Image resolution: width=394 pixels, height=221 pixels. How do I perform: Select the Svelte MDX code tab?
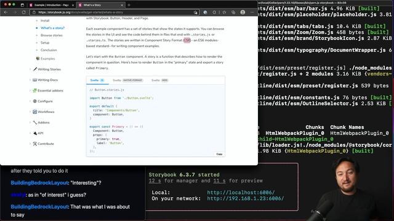click(x=160, y=80)
